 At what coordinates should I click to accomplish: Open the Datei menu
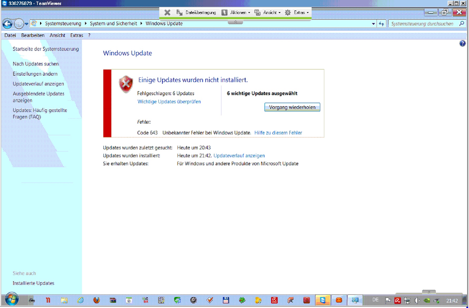(x=10, y=35)
